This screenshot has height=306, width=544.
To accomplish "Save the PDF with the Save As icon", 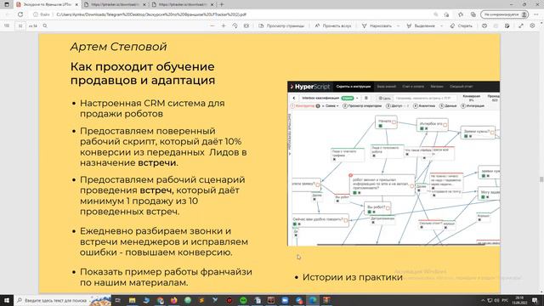I will click(x=507, y=25).
